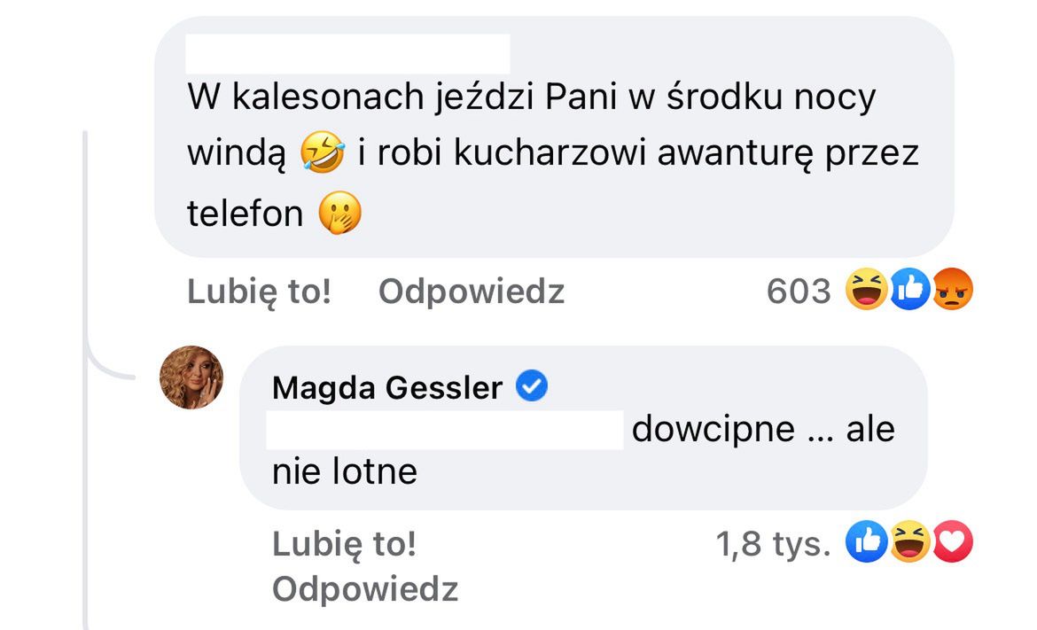Open Magda Gessler's profile picture

191,377
